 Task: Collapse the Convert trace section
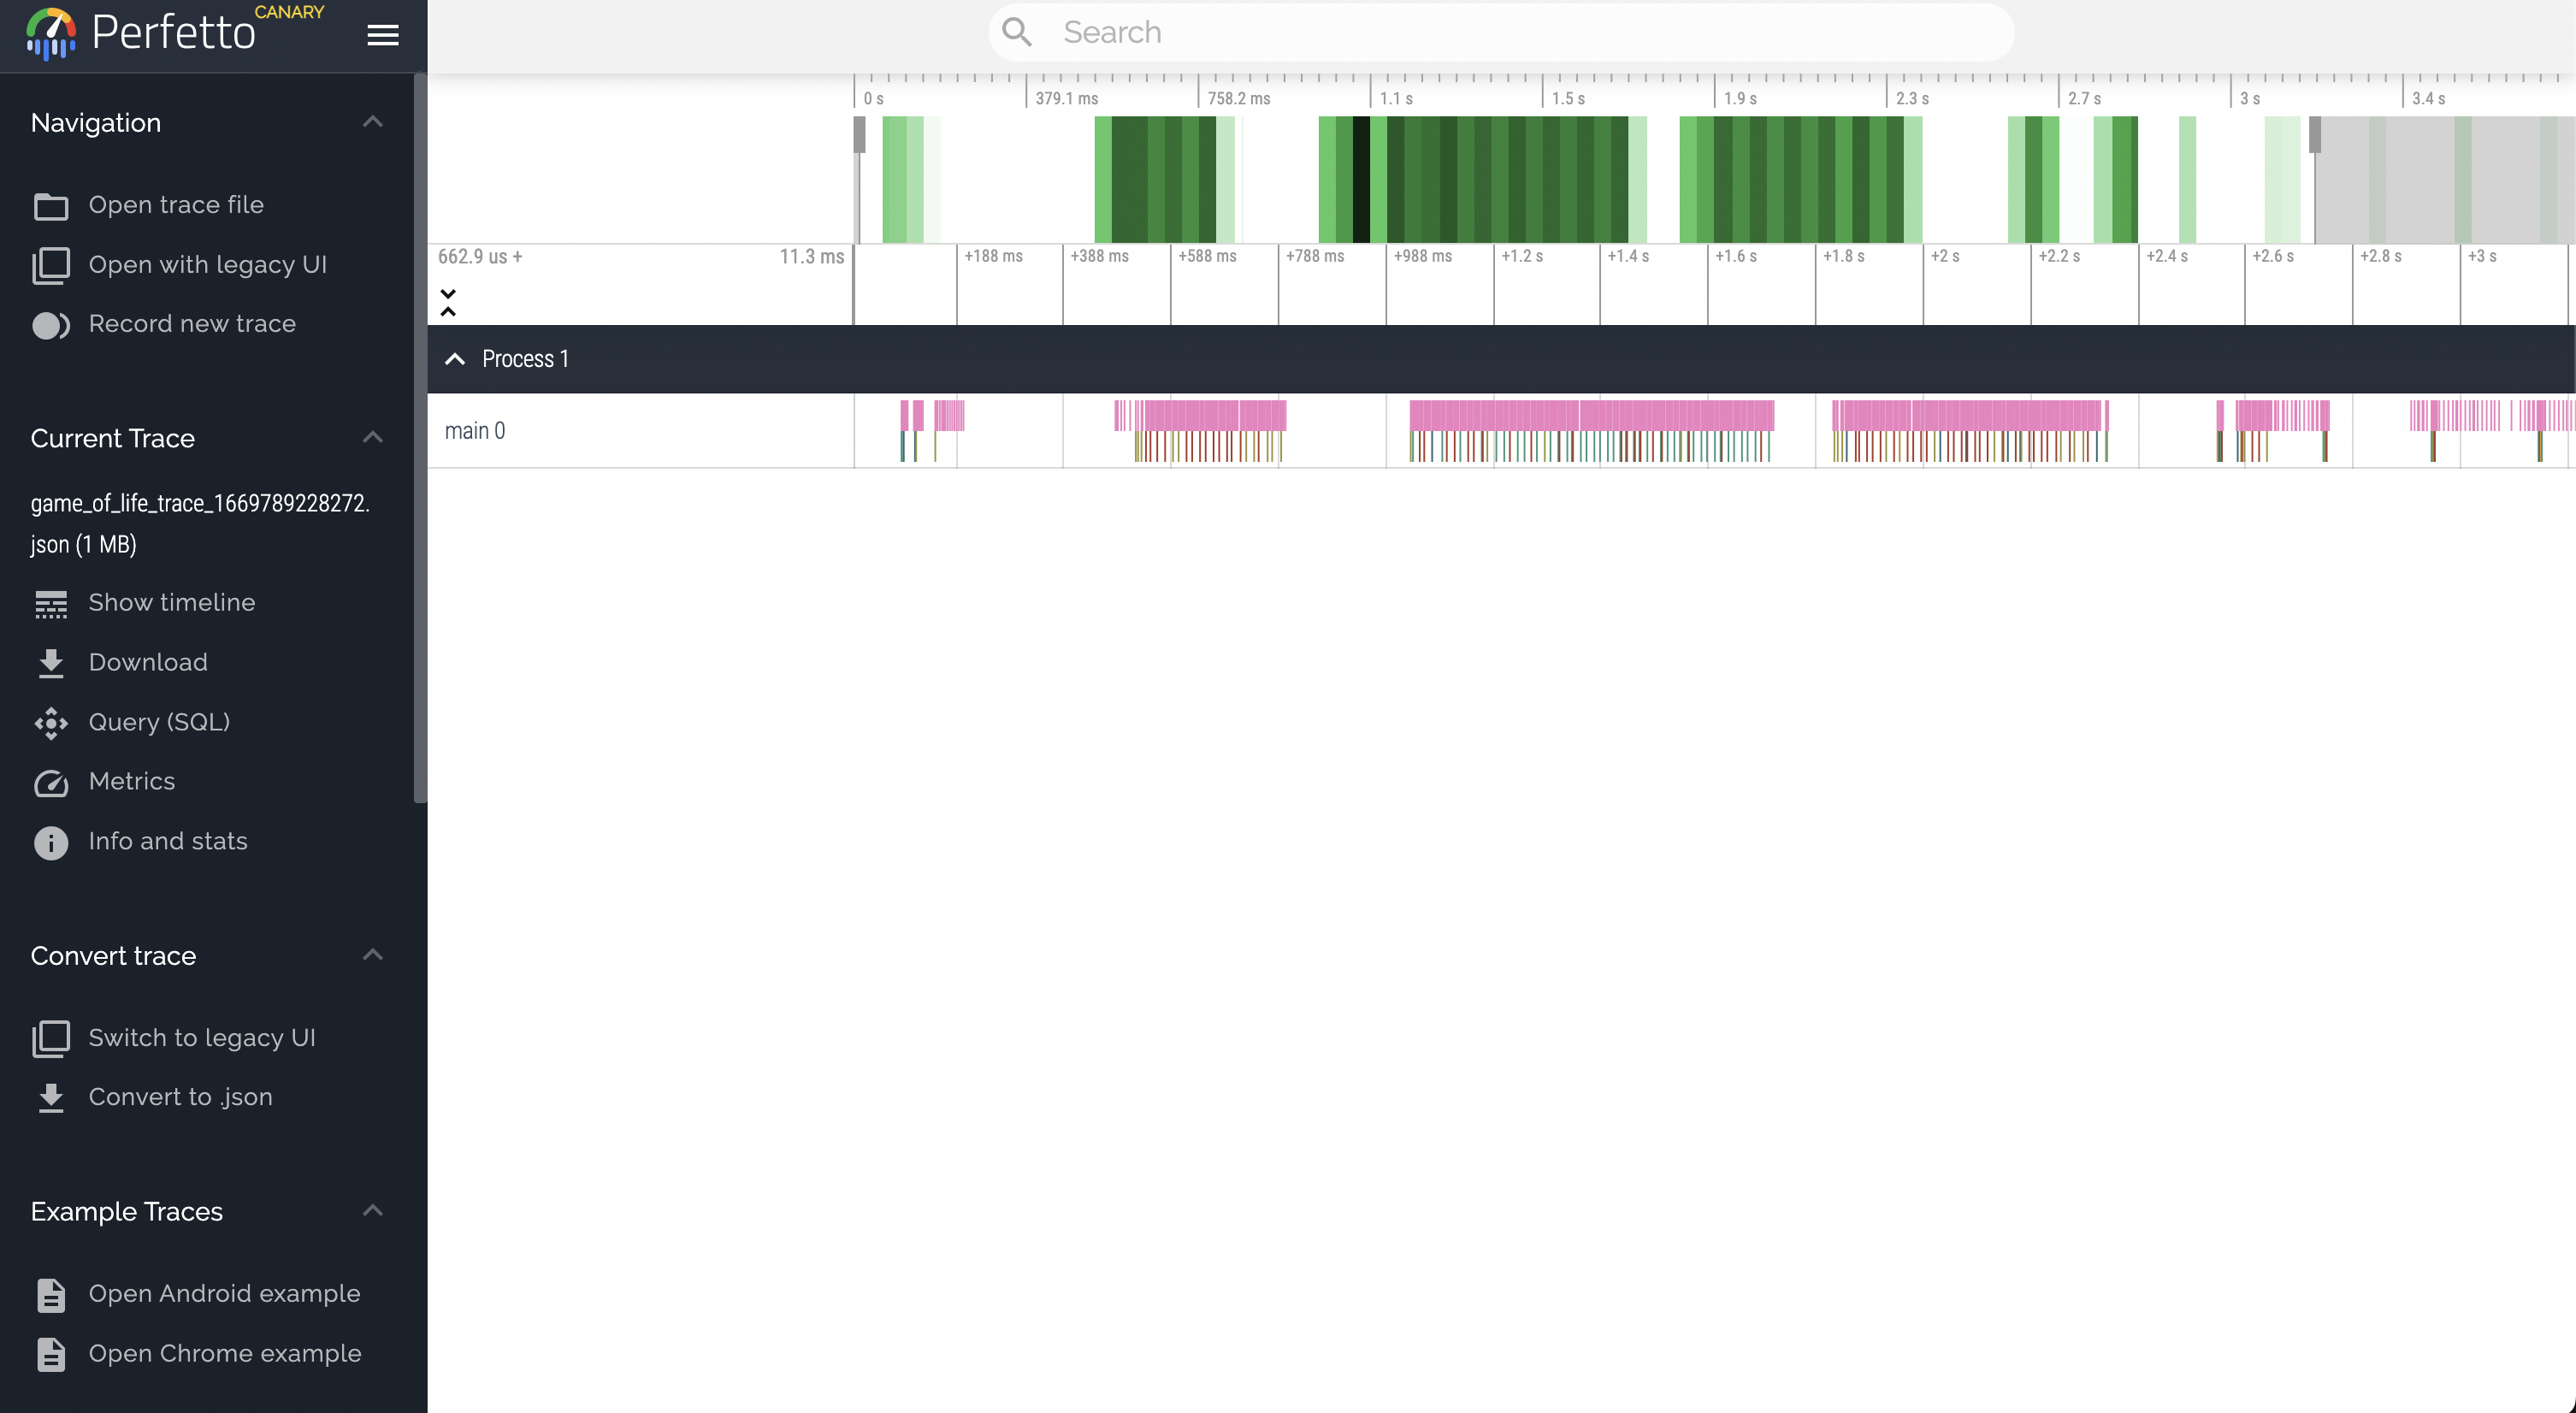(373, 955)
